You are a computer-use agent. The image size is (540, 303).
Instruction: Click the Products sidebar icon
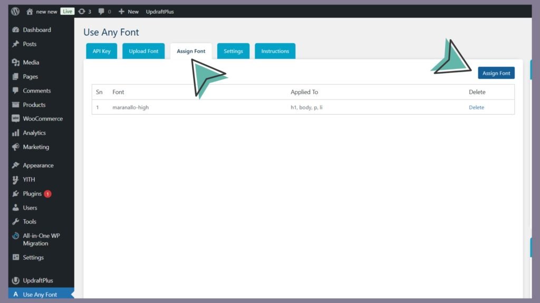[x=15, y=105]
